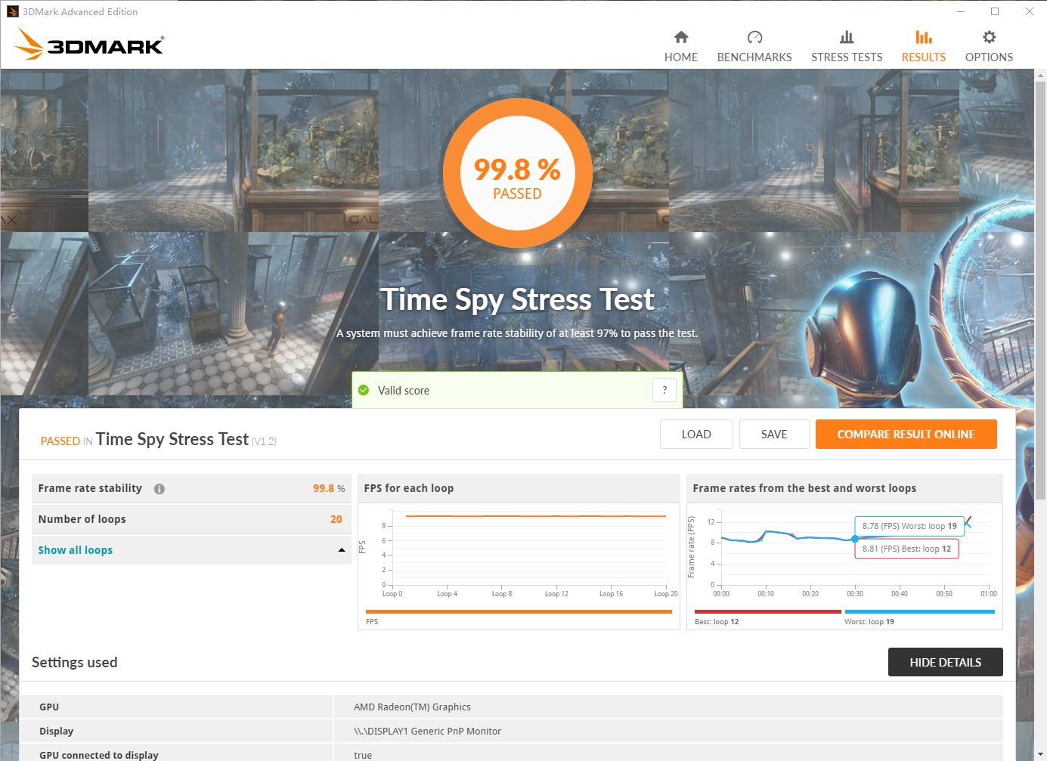Click the PASSED IN label

tap(67, 441)
